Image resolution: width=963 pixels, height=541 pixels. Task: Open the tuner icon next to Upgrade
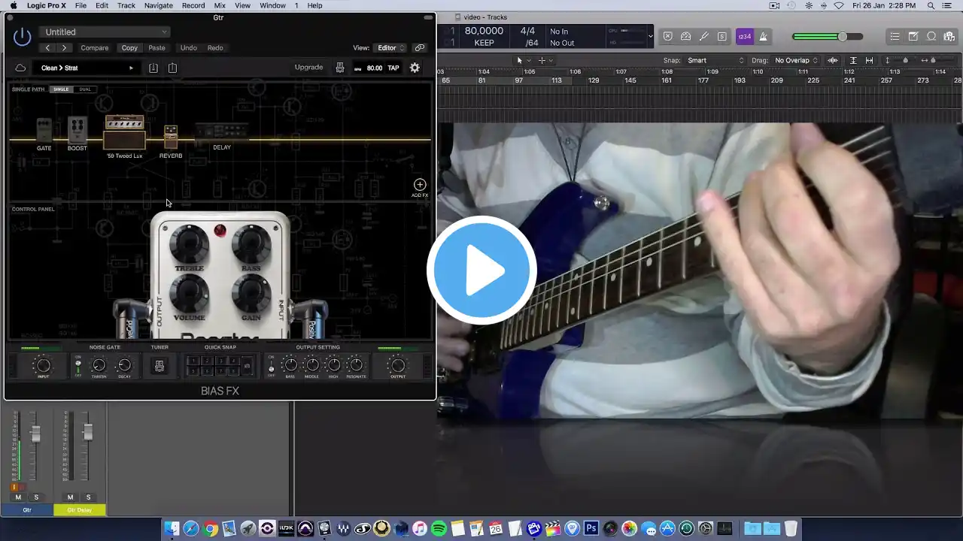(340, 68)
